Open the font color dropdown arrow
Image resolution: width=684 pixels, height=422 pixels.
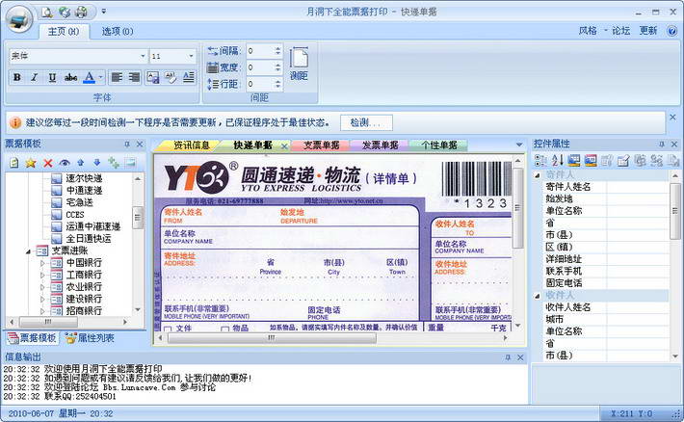[x=101, y=78]
